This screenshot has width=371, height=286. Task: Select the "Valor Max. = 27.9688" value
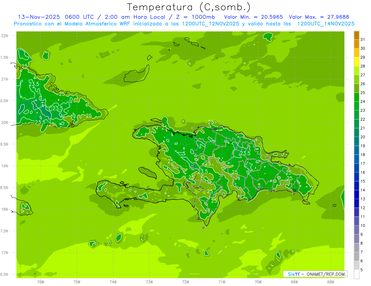[319, 17]
